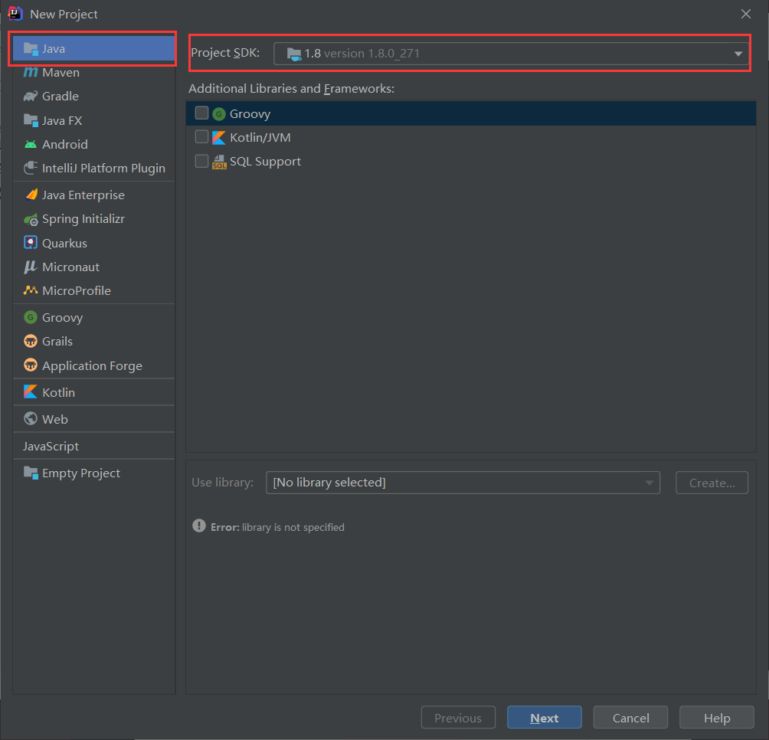
Task: Select Java FX in project list
Action: (62, 121)
